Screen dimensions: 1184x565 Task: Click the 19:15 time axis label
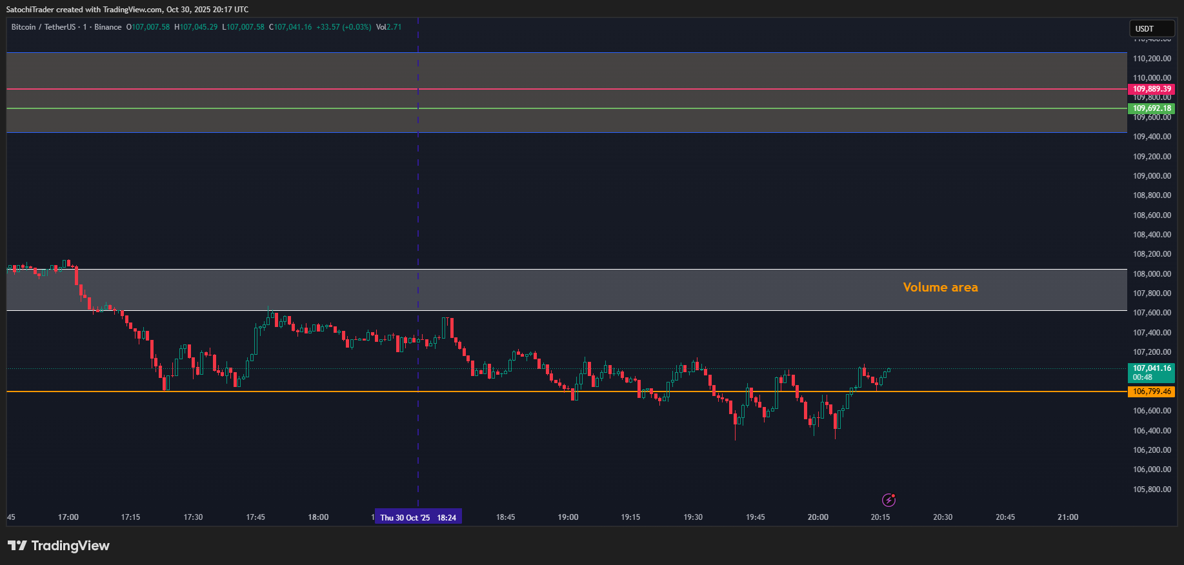pyautogui.click(x=630, y=517)
